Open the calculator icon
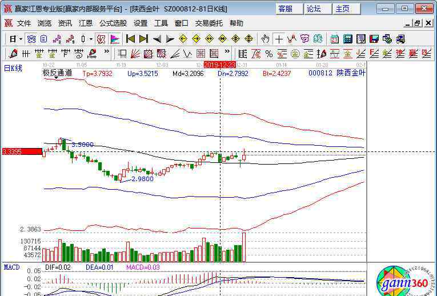Screen dimensions: 437x296 coord(348,39)
